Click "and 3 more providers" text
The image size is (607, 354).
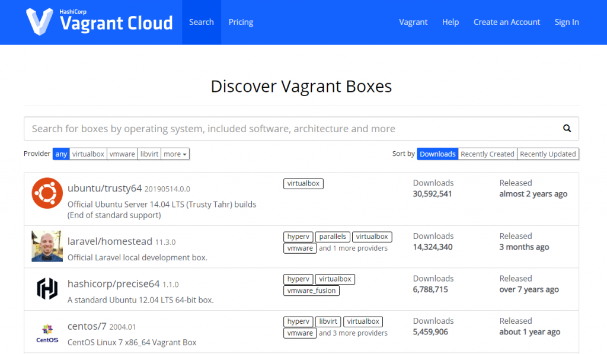pos(353,333)
